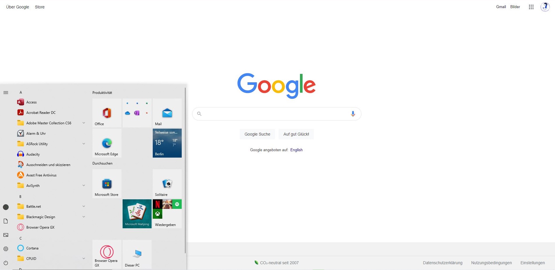Expand the Start menu hamburger button
This screenshot has width=555, height=270.
(6, 93)
